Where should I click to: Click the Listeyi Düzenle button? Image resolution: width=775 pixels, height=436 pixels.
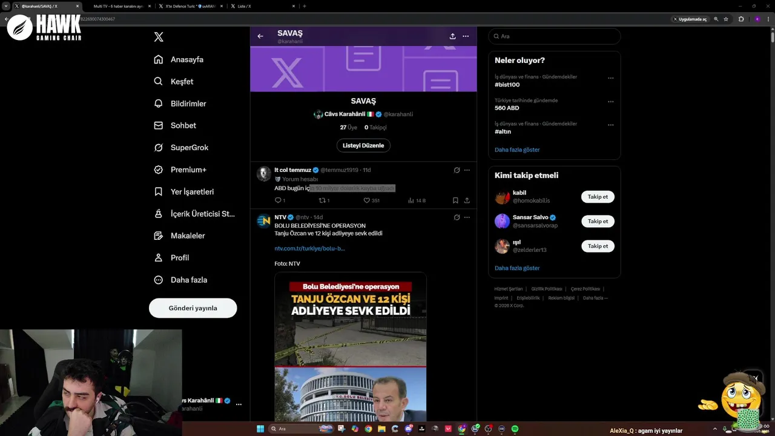363,145
